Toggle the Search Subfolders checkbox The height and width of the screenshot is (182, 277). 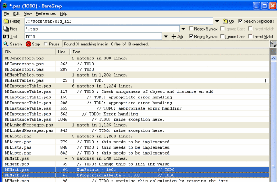pos(240,21)
